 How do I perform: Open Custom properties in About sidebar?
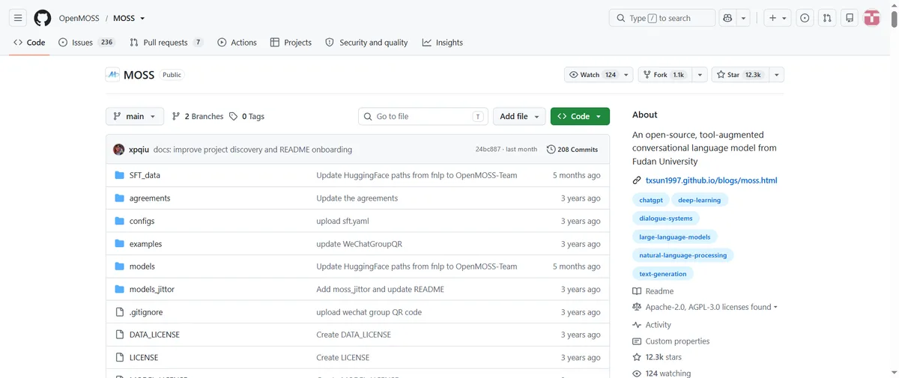click(x=671, y=341)
